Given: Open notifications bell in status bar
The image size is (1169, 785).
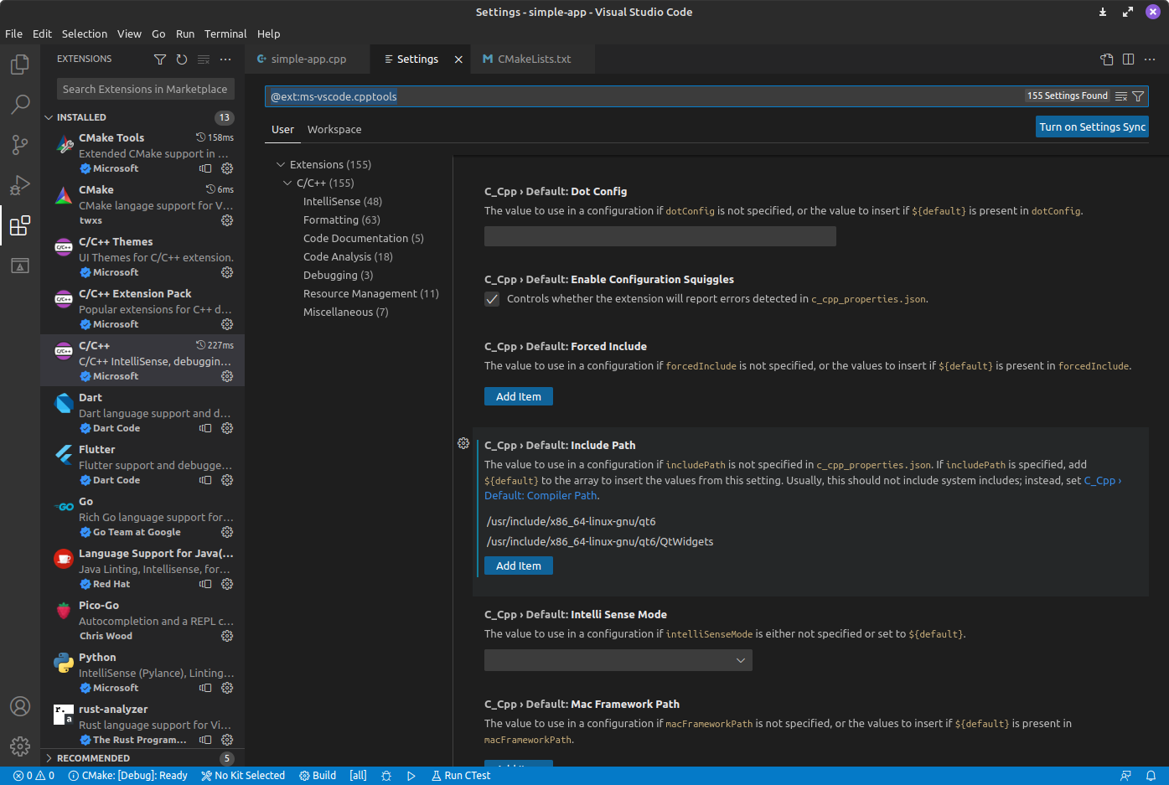Looking at the screenshot, I should pyautogui.click(x=1151, y=776).
